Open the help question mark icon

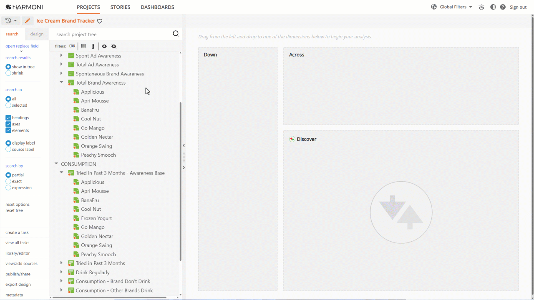pyautogui.click(x=503, y=7)
